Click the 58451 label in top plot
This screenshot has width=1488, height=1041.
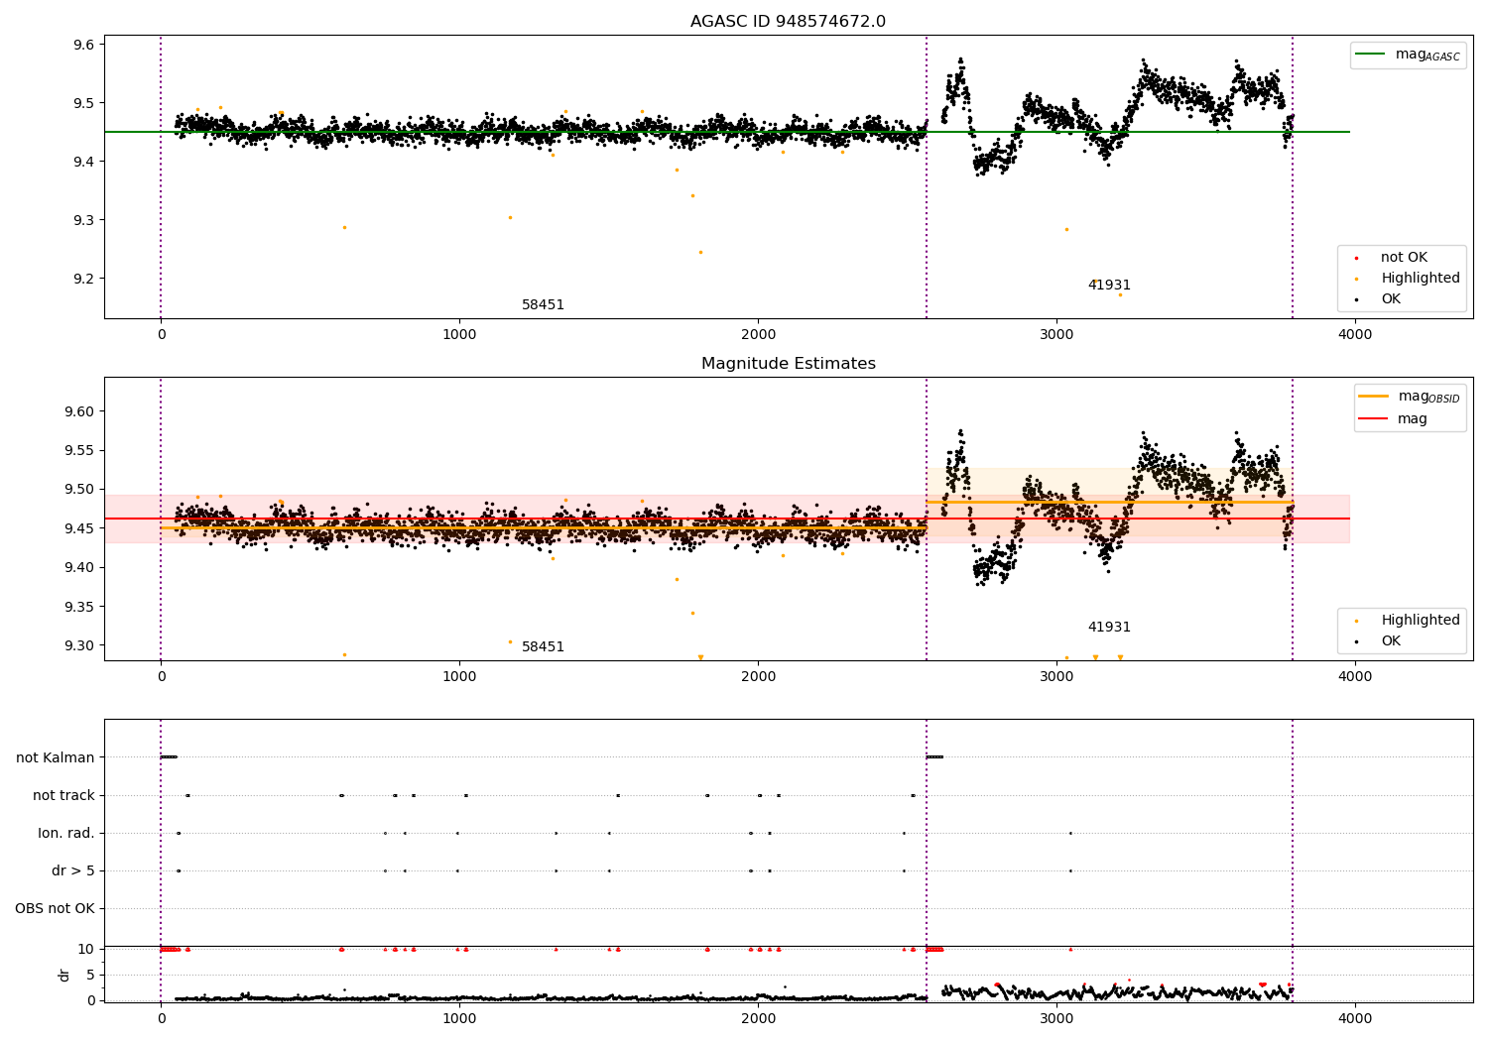coord(543,305)
